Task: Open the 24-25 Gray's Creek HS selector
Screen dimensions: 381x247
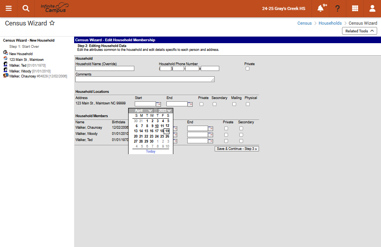Action: click(284, 8)
